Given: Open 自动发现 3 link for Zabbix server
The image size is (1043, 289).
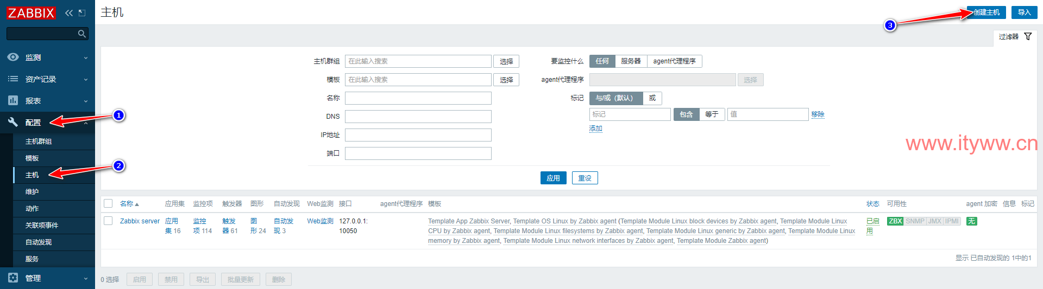Looking at the screenshot, I should [x=284, y=226].
